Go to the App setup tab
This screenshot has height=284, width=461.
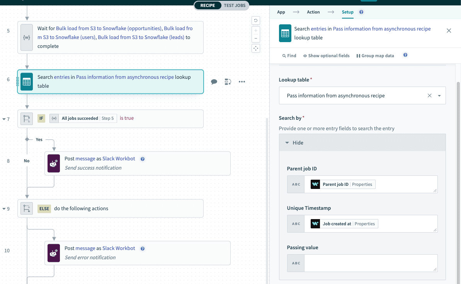(281, 12)
